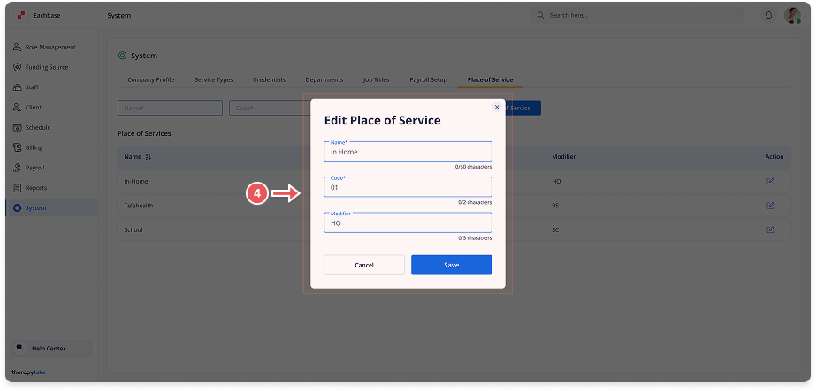816x391 pixels.
Task: Open the Help Center
Action: coord(49,348)
